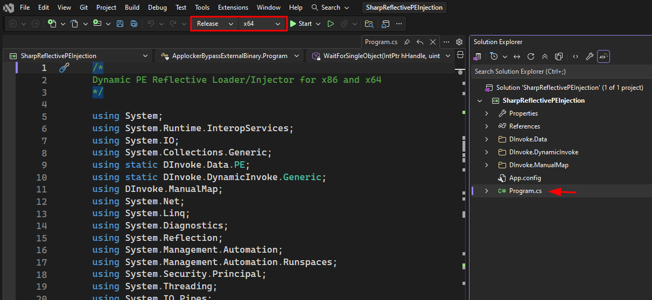
Task: Click the Search Solution Explorer field
Action: pyautogui.click(x=560, y=72)
